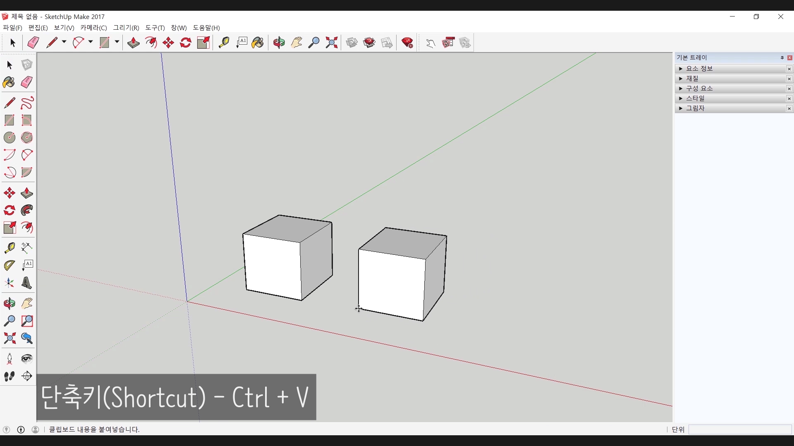Open the 그리기(R) menu
This screenshot has height=446, width=794.
pos(126,28)
